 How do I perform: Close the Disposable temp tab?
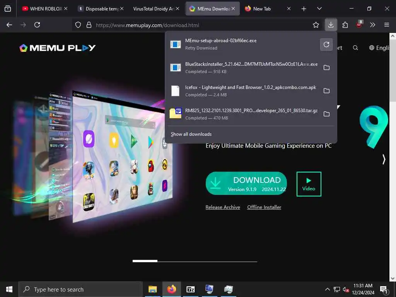[x=122, y=9]
